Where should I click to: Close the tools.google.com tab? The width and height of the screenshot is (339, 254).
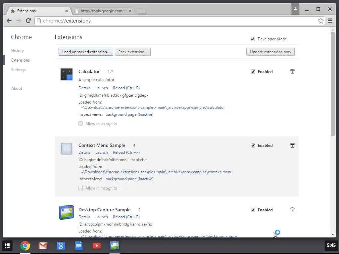[x=130, y=11]
